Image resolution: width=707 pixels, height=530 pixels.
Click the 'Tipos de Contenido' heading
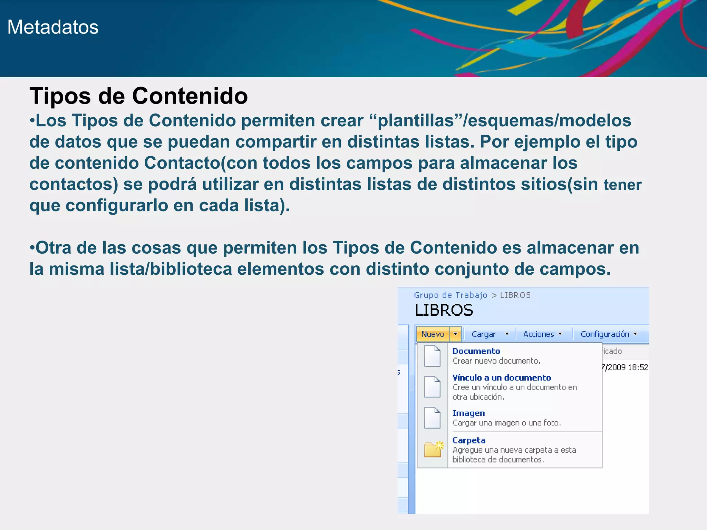[x=139, y=96]
